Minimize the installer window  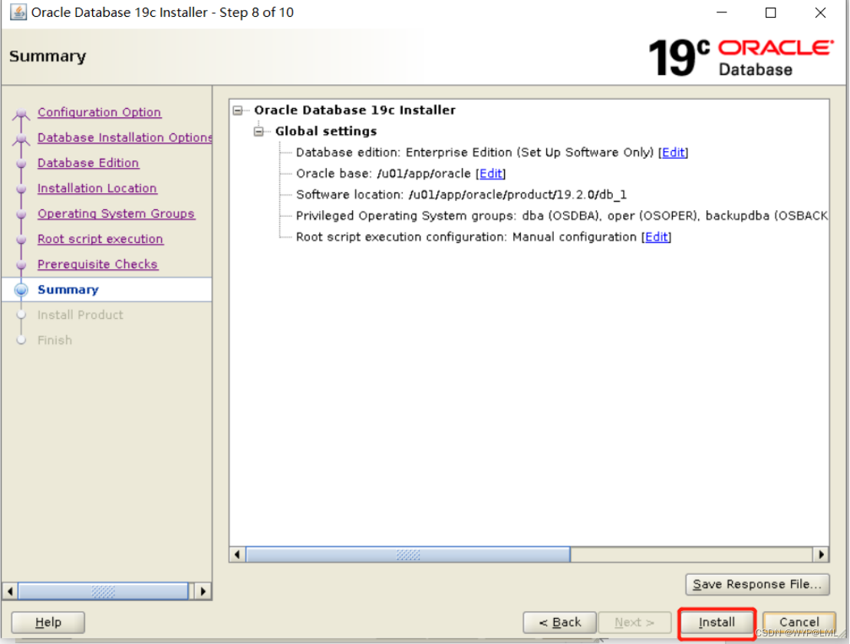[x=722, y=12]
